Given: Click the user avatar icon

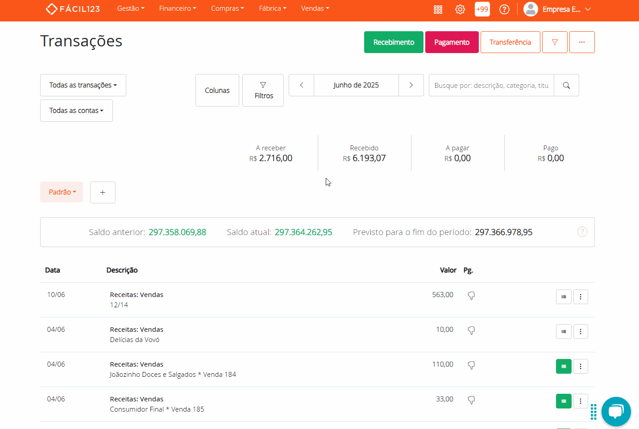Looking at the screenshot, I should [x=531, y=9].
